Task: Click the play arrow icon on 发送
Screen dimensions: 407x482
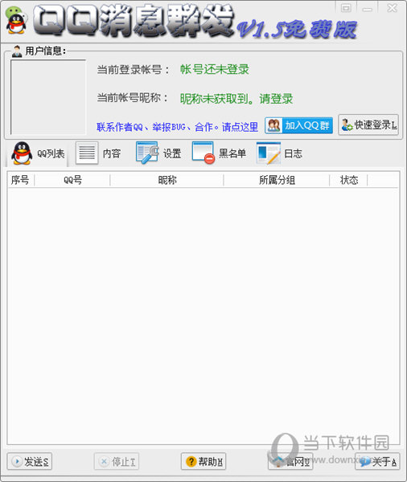Action: pyautogui.click(x=17, y=461)
